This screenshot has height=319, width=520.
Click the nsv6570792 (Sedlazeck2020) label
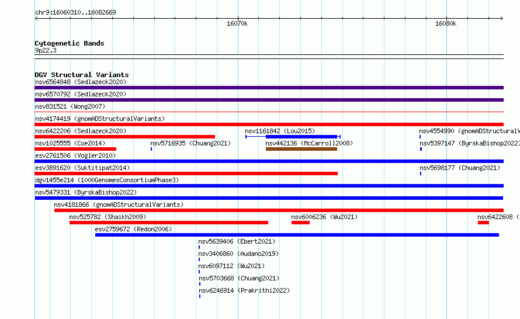click(x=81, y=94)
